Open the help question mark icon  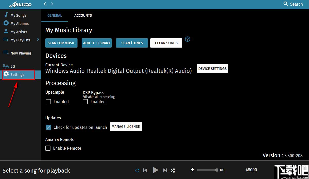pyautogui.click(x=188, y=39)
